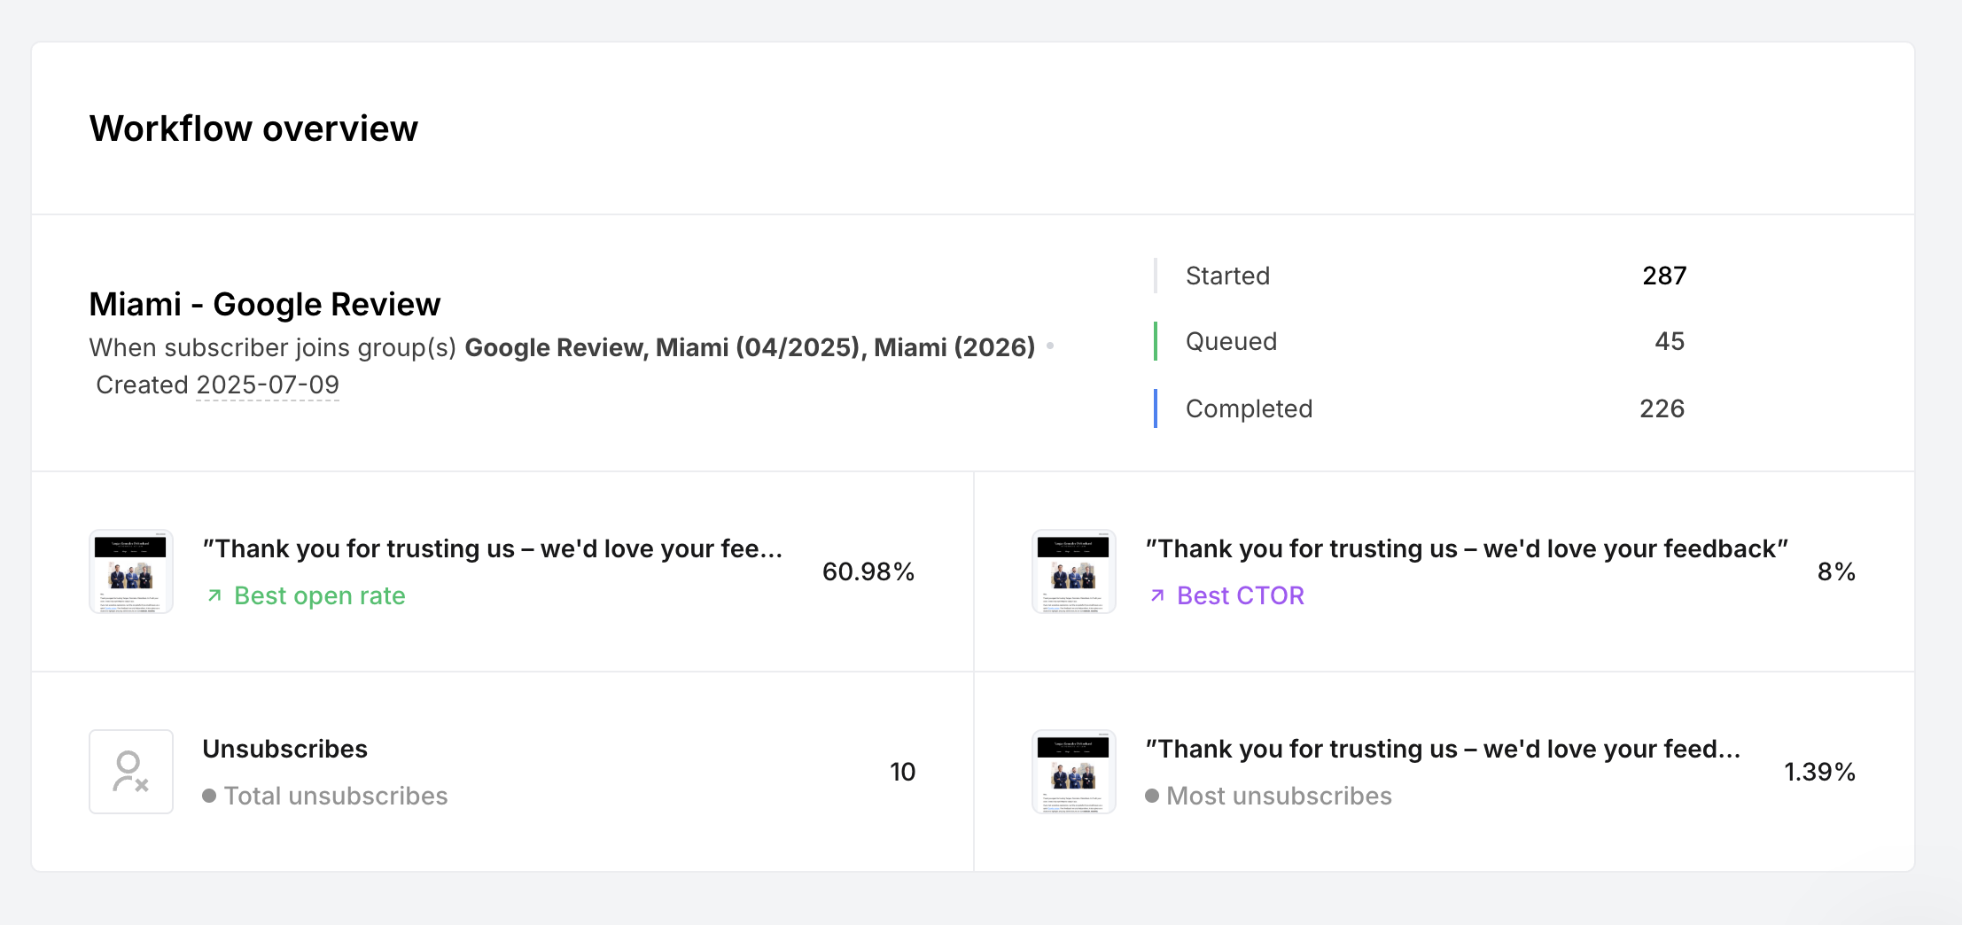Click the purple arrow beside Best CTOR
This screenshot has height=925, width=1962.
tap(1157, 596)
